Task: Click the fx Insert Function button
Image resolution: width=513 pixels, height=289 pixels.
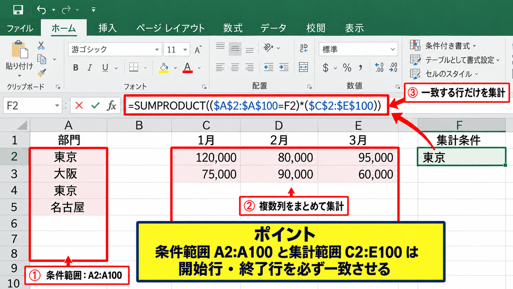Action: pyautogui.click(x=111, y=106)
